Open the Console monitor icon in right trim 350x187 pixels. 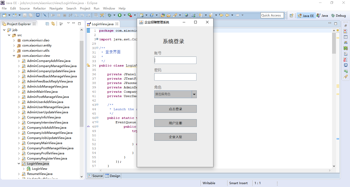coord(346,65)
